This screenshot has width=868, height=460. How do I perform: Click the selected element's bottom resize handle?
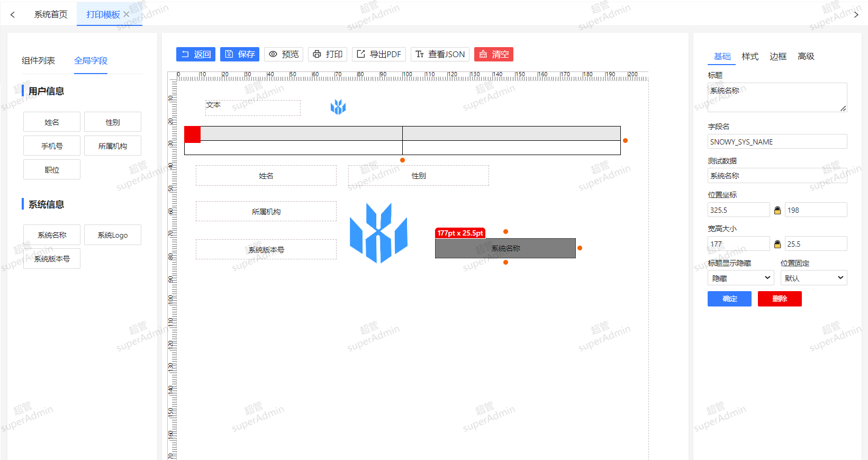point(505,262)
